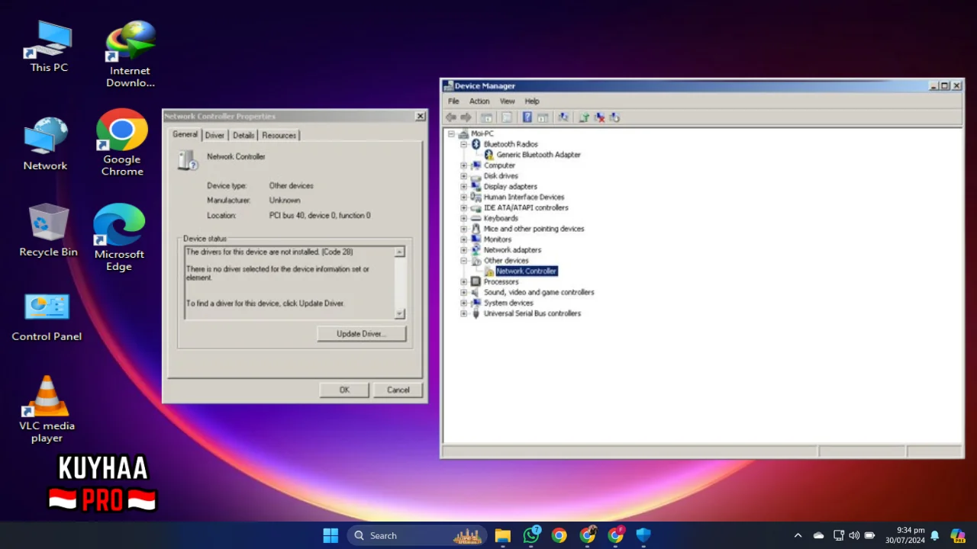Screen dimensions: 977x549
Task: Click the battery tray icon
Action: pyautogui.click(x=869, y=535)
